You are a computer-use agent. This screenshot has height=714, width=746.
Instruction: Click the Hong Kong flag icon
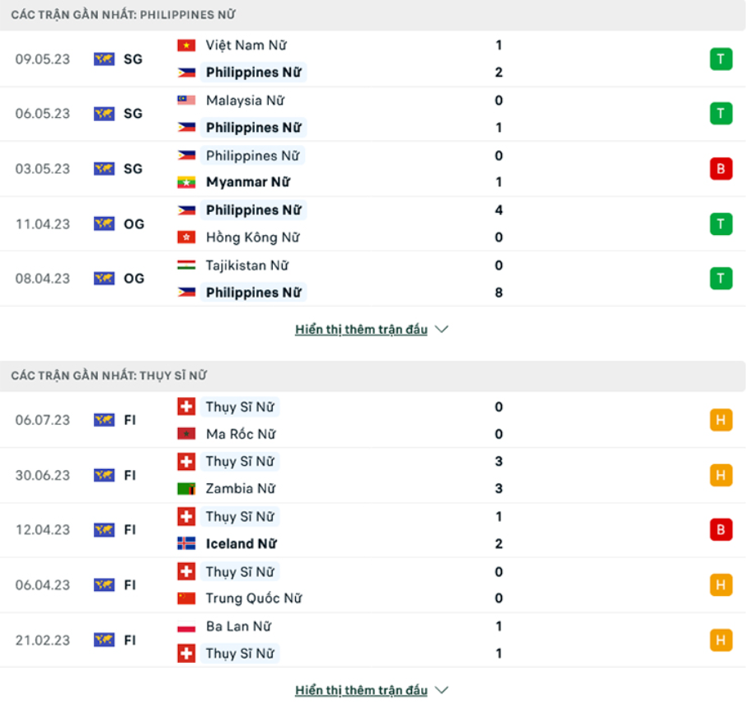tap(186, 237)
